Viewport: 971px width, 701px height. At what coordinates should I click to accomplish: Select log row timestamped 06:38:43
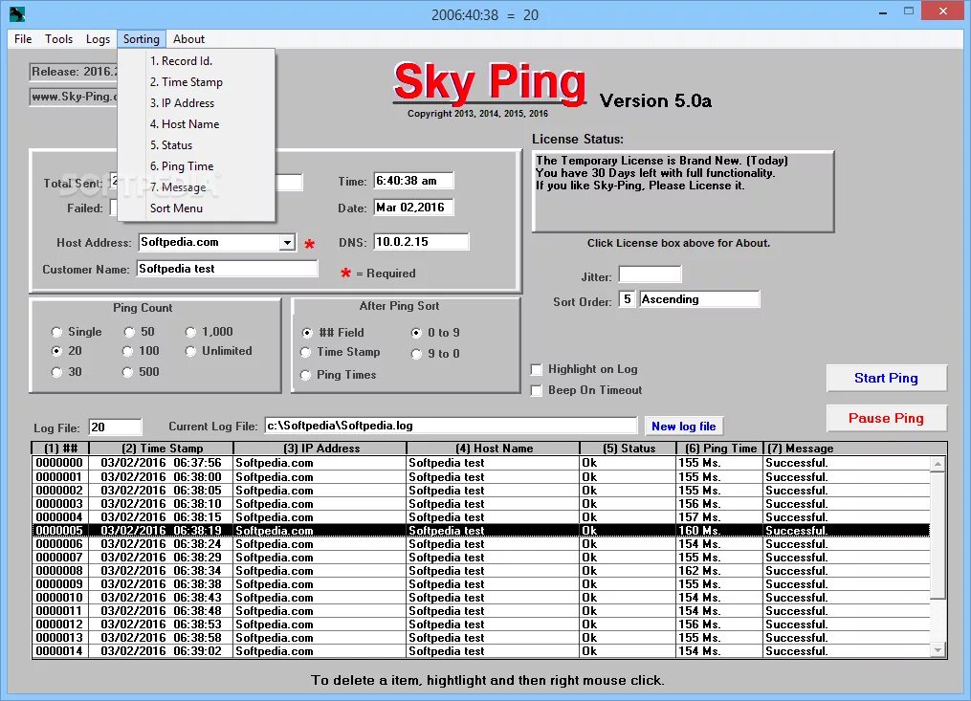pos(480,598)
